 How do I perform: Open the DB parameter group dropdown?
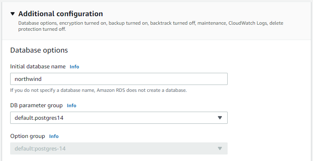coord(119,118)
